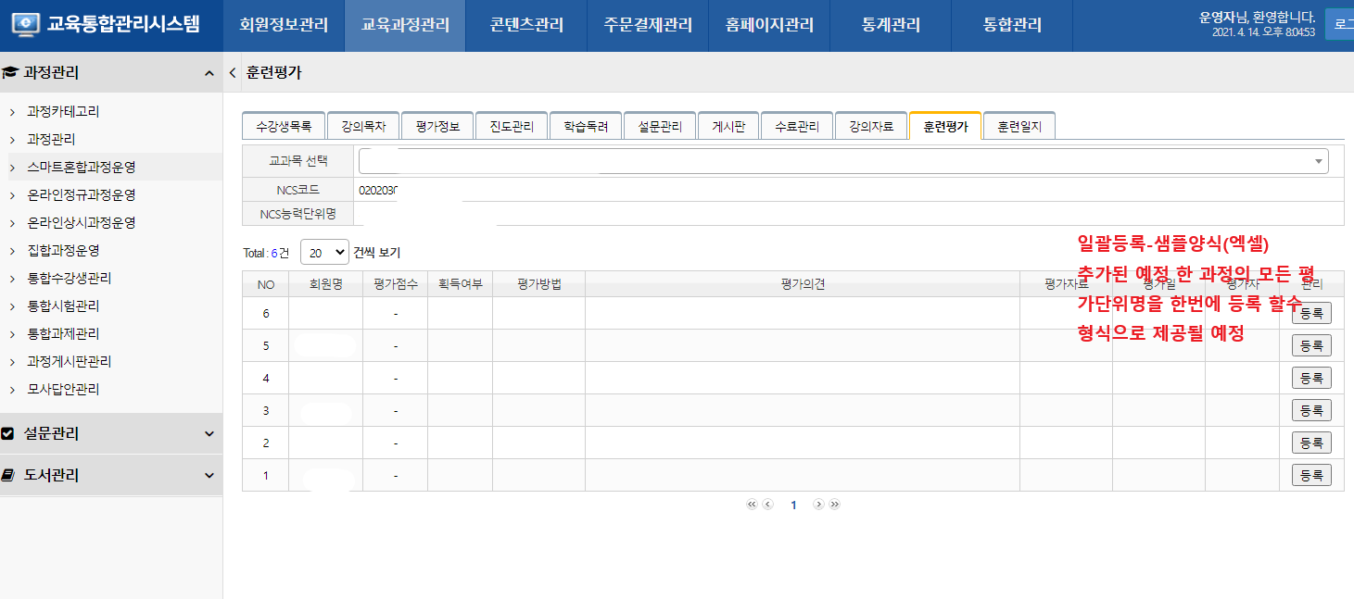Screen dimensions: 1354x599
Task: Jump to last page with double-right arrow
Action: click(x=834, y=505)
